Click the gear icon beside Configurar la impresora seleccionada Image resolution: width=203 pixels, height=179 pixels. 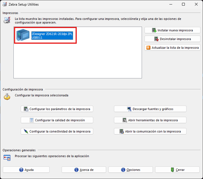tap(7, 97)
